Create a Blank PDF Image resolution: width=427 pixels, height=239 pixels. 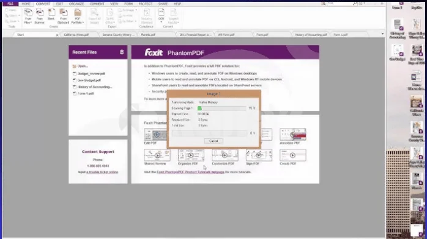[51, 15]
